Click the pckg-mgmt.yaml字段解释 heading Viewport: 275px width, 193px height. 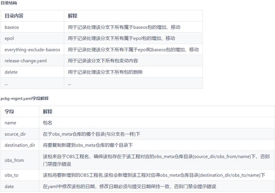tap(24, 98)
